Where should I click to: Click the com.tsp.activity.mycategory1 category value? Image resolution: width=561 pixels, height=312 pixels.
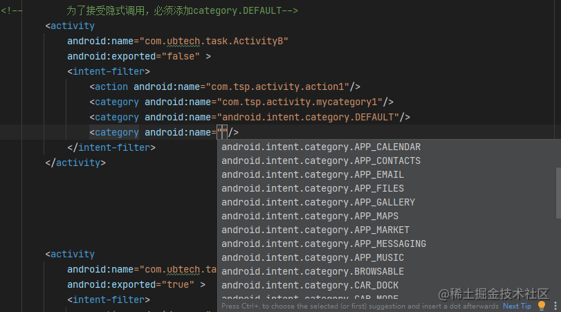click(300, 102)
